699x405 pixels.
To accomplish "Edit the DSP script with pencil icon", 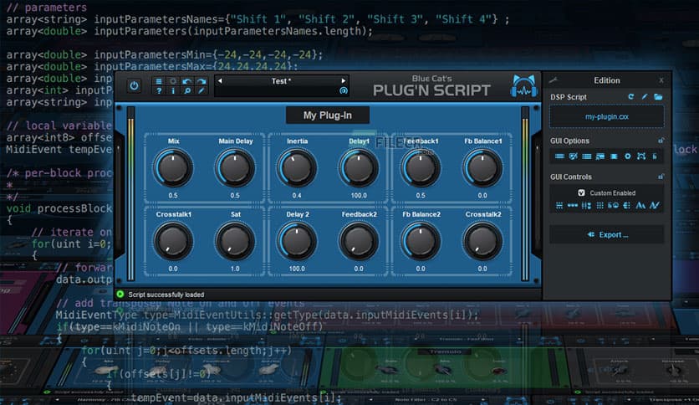I will 645,96.
